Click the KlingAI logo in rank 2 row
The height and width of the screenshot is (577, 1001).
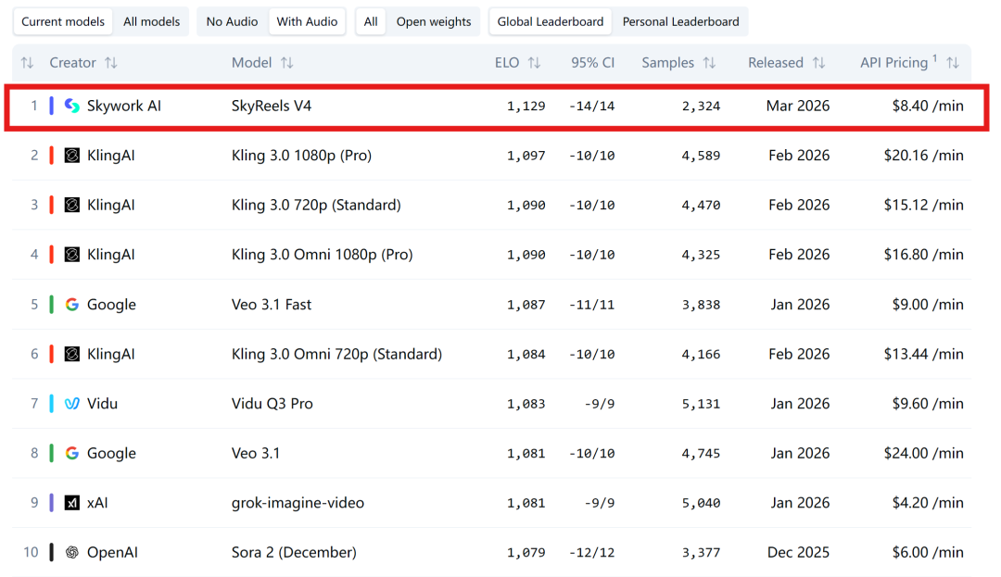72,156
